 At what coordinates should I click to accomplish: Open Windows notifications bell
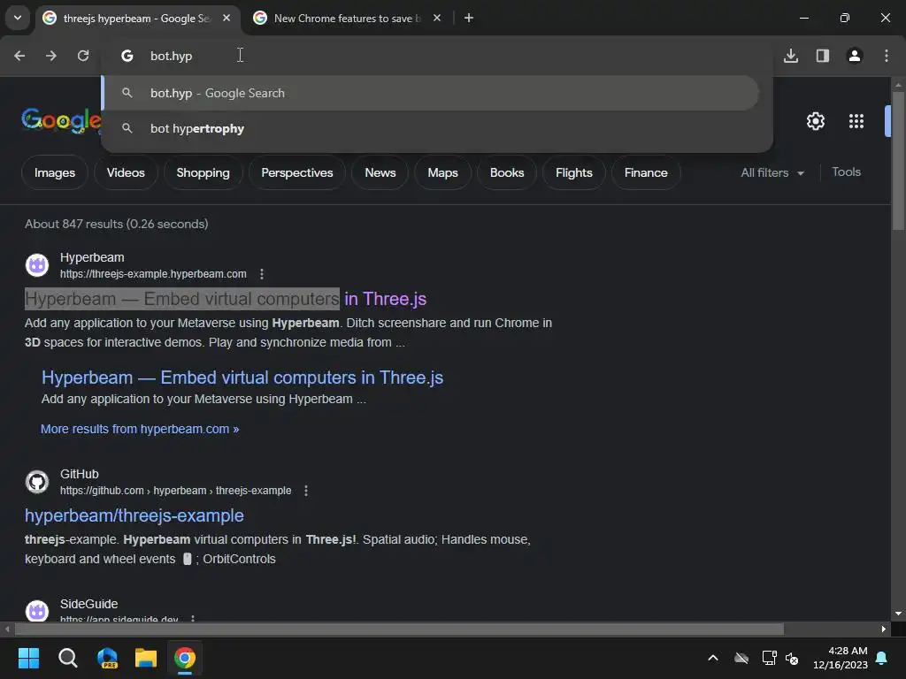[x=882, y=658]
